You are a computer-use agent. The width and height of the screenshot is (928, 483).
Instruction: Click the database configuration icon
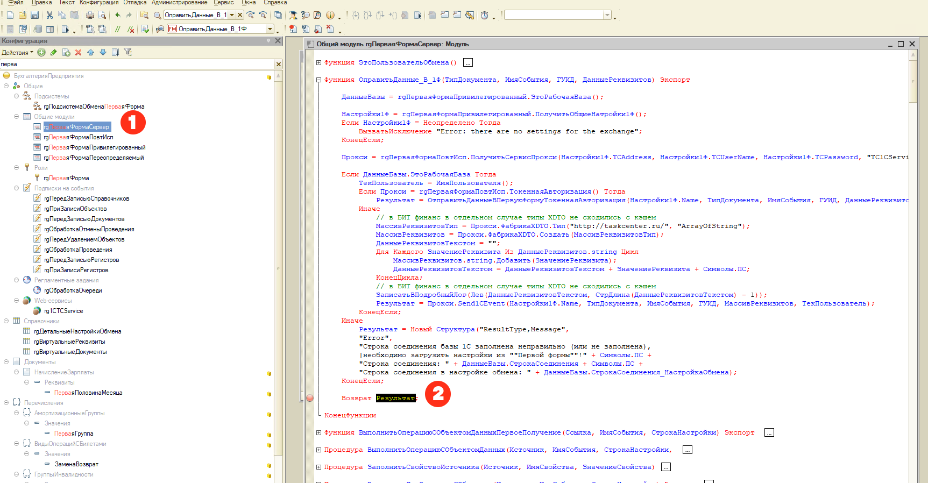[x=38, y=29]
